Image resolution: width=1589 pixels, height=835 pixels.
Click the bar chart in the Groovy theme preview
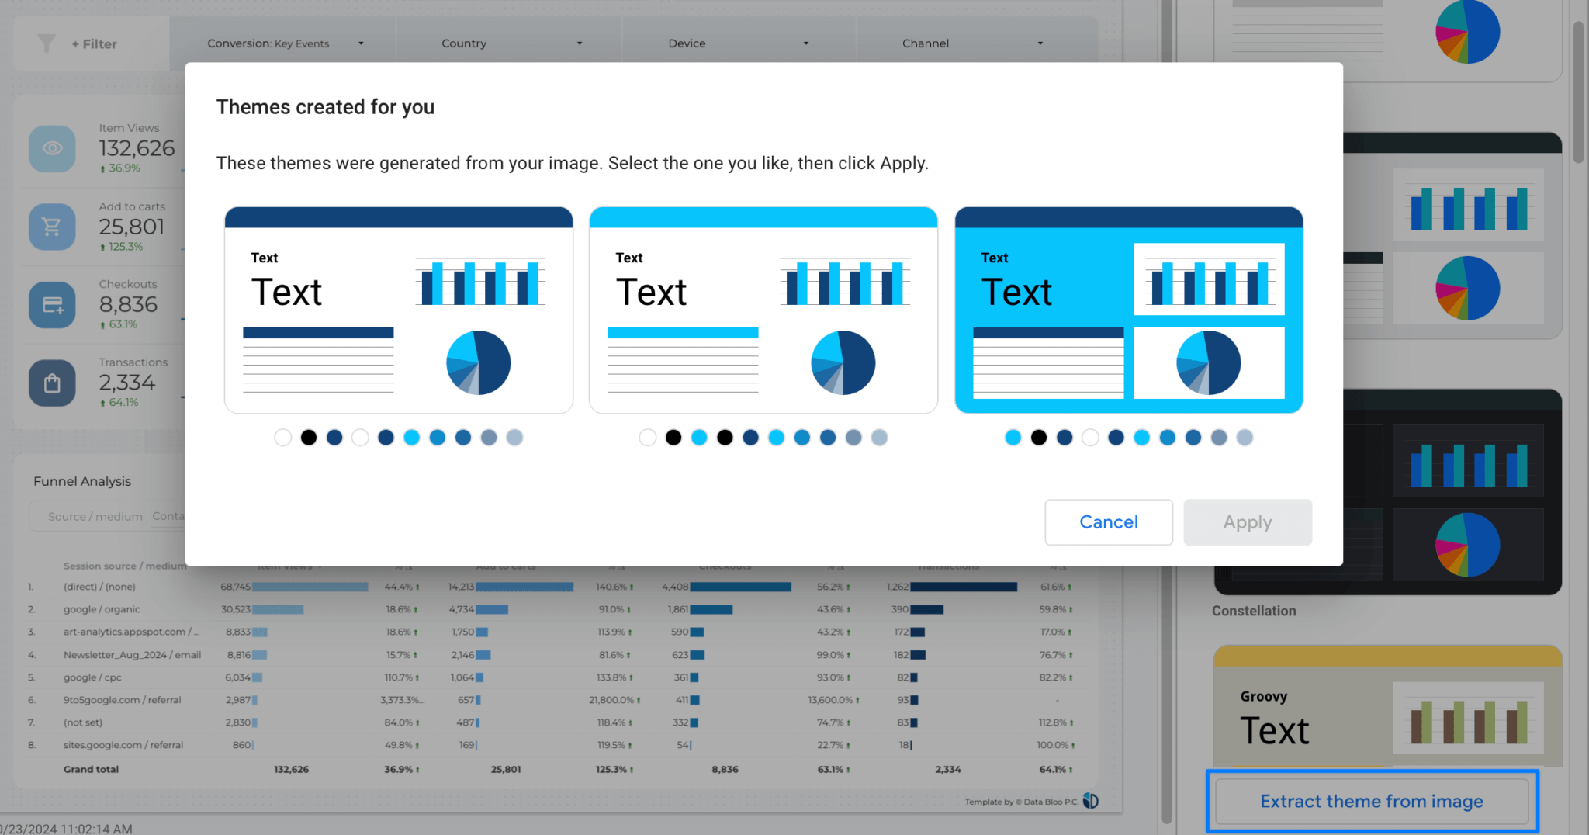coord(1466,719)
